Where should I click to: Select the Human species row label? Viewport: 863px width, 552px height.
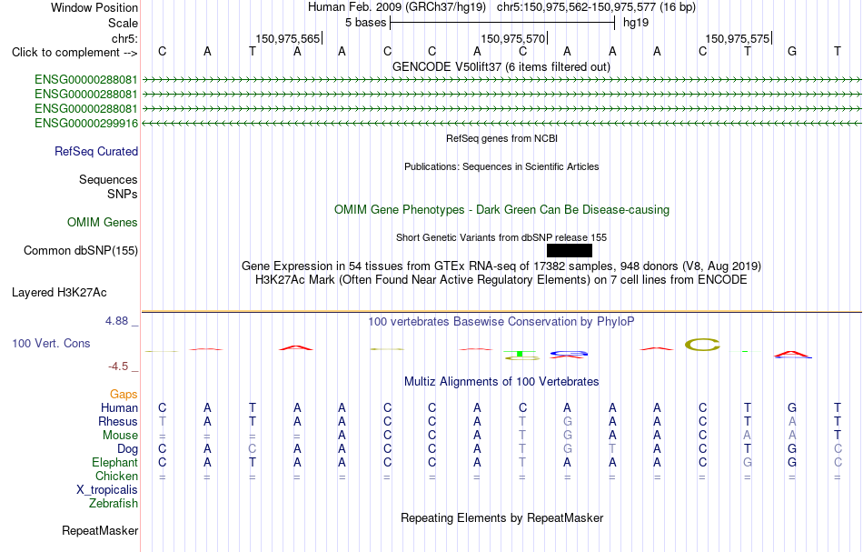[x=119, y=407]
